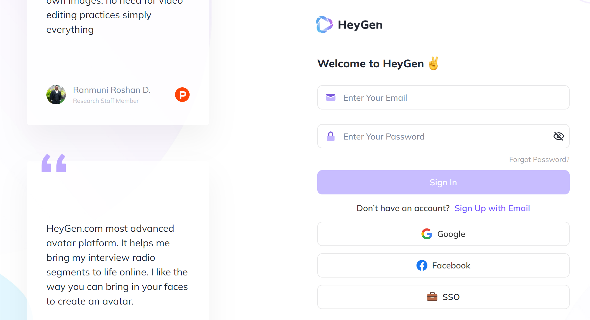Click inside the Enter Your Email field
This screenshot has height=320, width=590.
pyautogui.click(x=425, y=97)
